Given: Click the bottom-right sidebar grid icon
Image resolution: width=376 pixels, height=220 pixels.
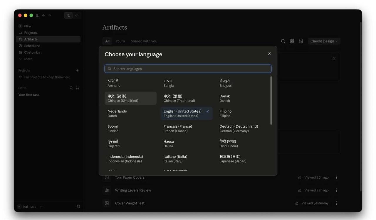Looking at the screenshot, I should [78, 207].
